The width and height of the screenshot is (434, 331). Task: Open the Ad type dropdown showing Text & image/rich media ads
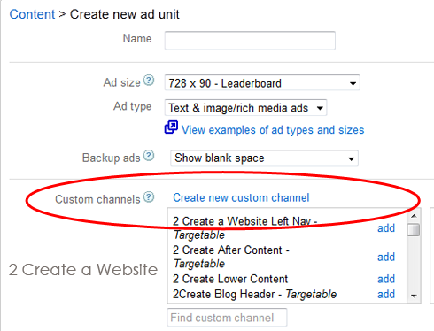[x=245, y=108]
